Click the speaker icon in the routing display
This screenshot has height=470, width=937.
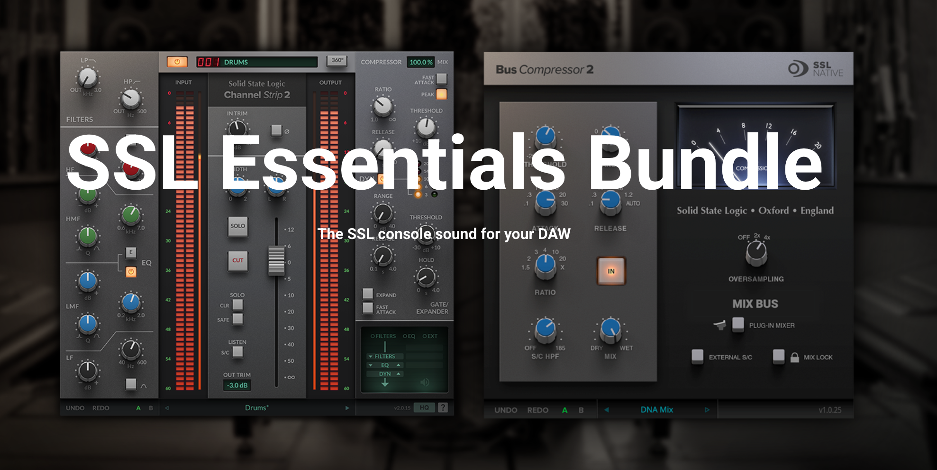click(x=425, y=383)
